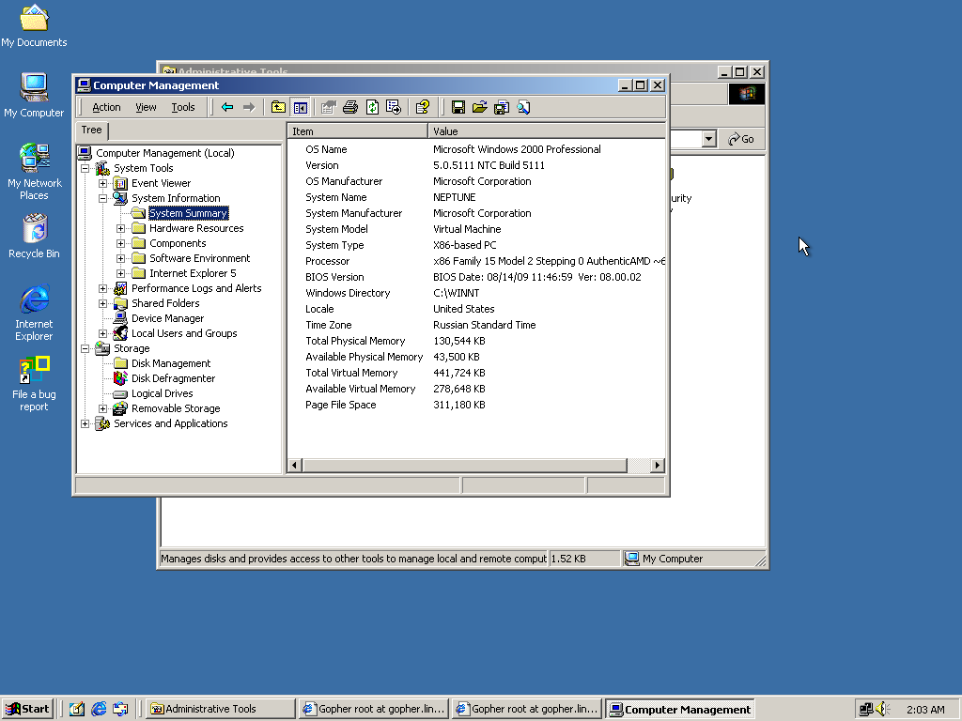962x721 pixels.
Task: Click the left arrow of the horizontal scrollbar
Action: click(x=294, y=466)
